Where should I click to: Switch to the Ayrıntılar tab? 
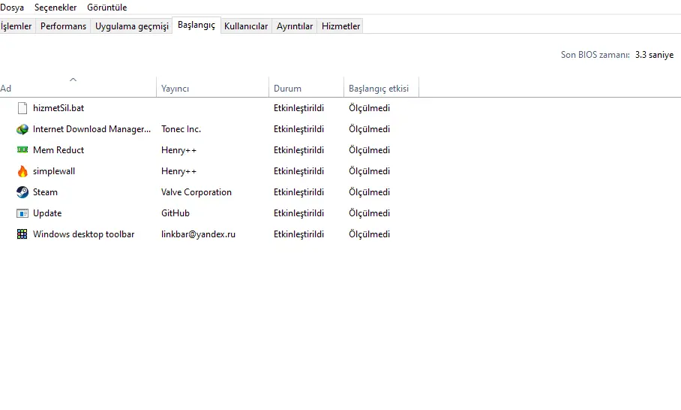point(295,26)
